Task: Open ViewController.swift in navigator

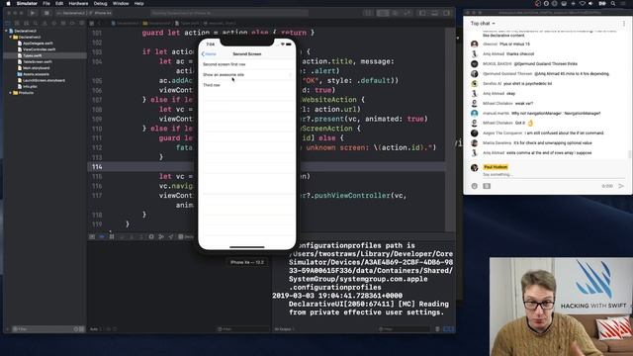Action: (39, 49)
